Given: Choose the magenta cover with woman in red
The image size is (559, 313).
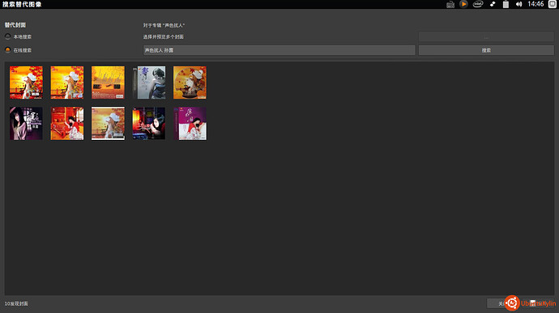Looking at the screenshot, I should pyautogui.click(x=190, y=123).
